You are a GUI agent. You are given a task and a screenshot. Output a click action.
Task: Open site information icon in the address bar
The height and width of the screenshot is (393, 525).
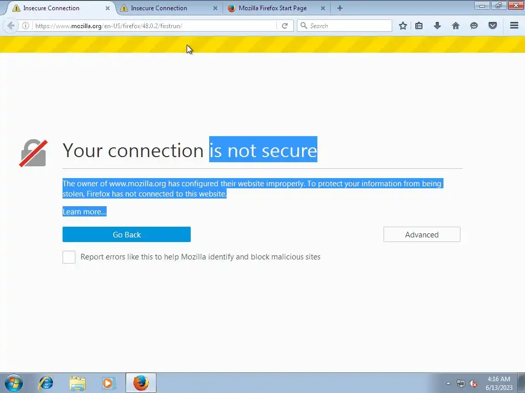click(26, 26)
